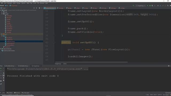Click the Build project hammer icon
Image resolution: width=171 pixels, height=96 pixels.
[x=133, y=6]
